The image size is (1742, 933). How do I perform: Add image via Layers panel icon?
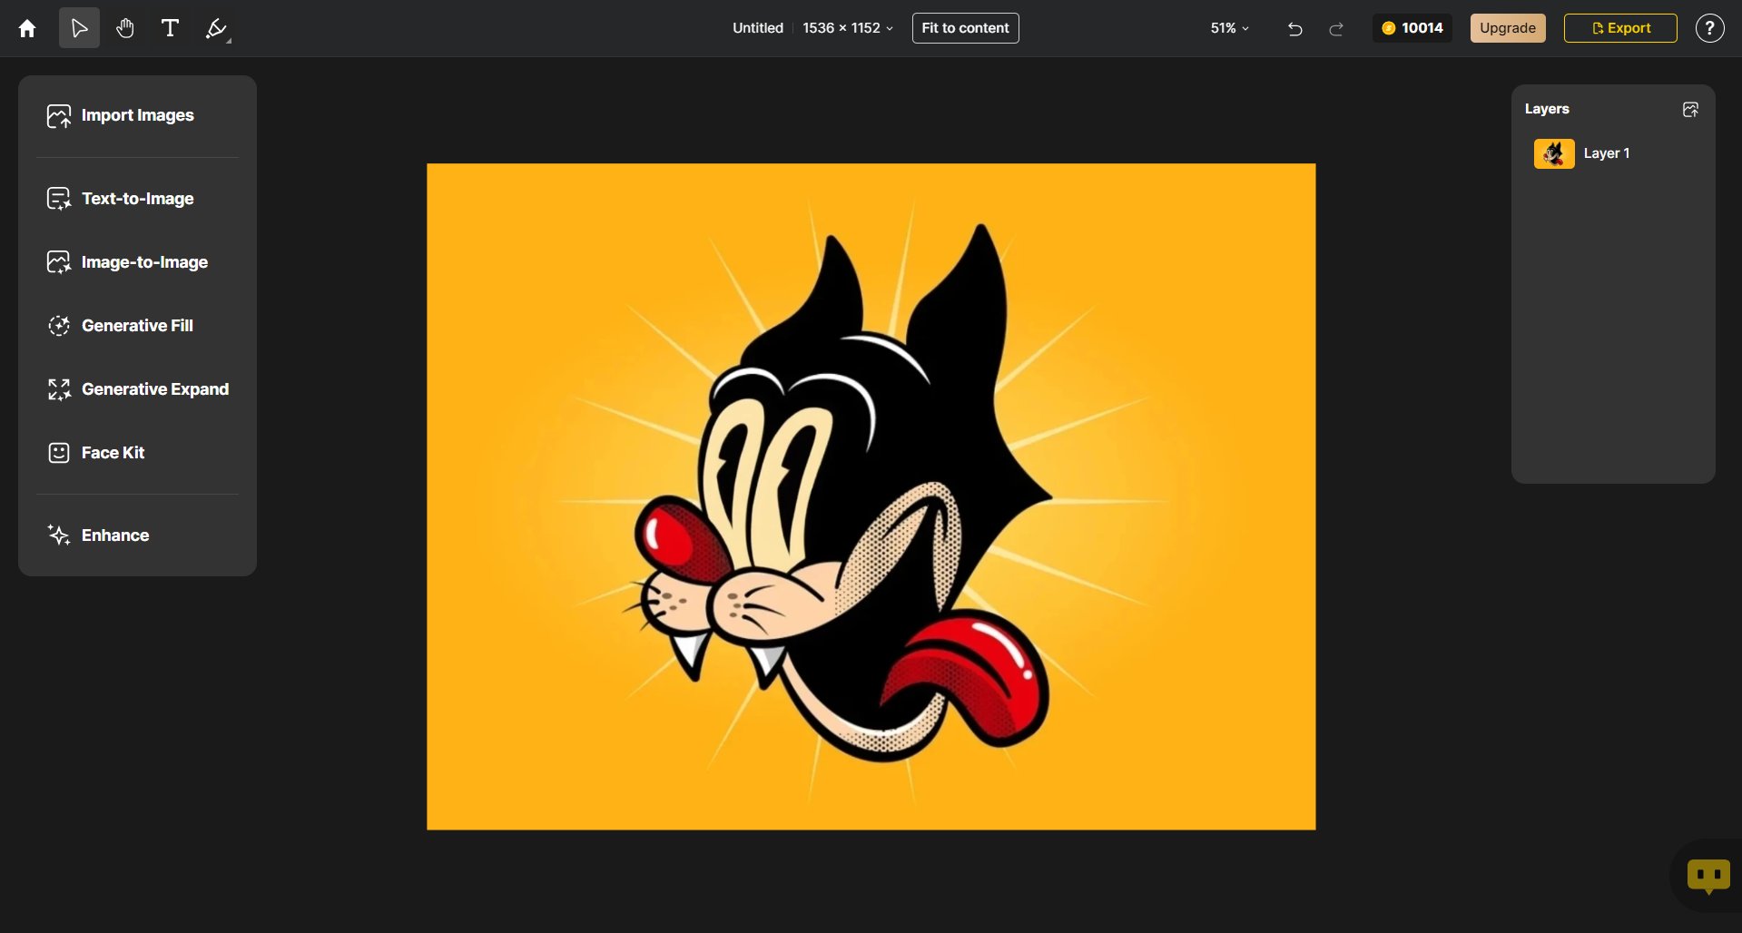tap(1690, 110)
